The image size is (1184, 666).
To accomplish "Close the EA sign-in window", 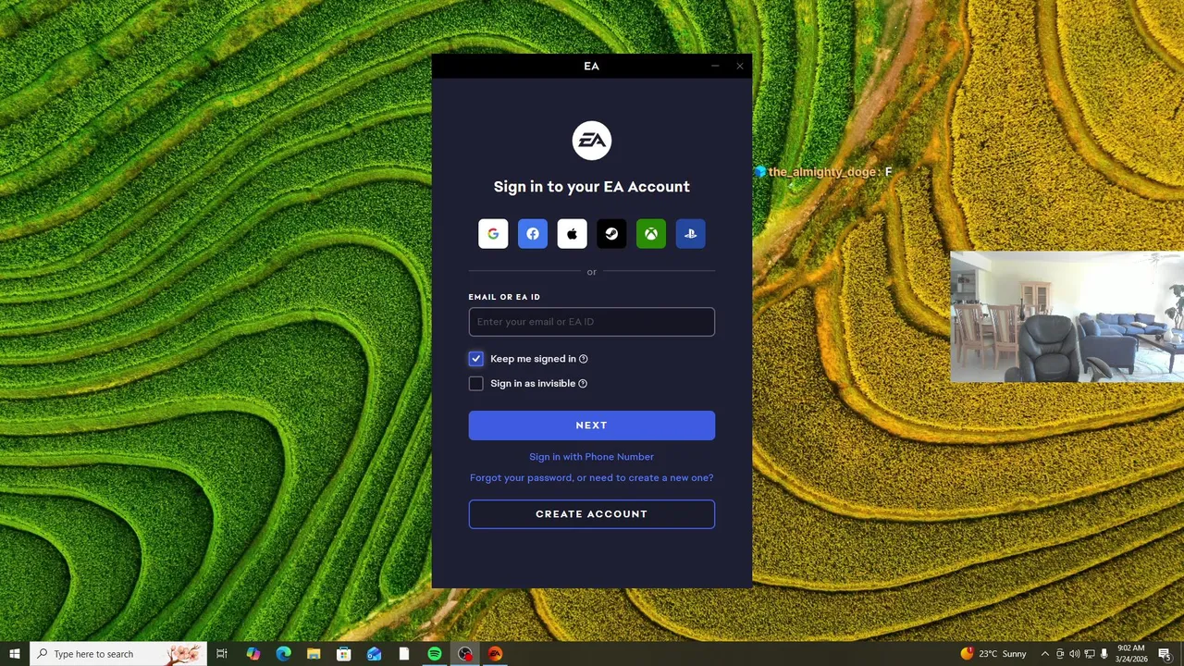I will click(x=740, y=66).
